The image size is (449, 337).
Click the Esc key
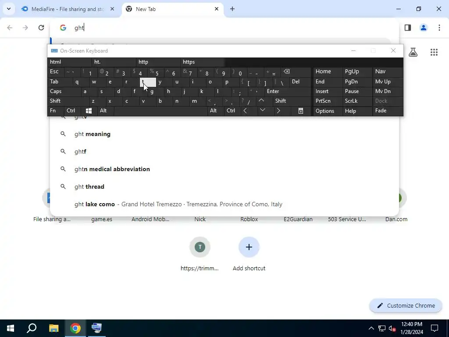click(56, 72)
